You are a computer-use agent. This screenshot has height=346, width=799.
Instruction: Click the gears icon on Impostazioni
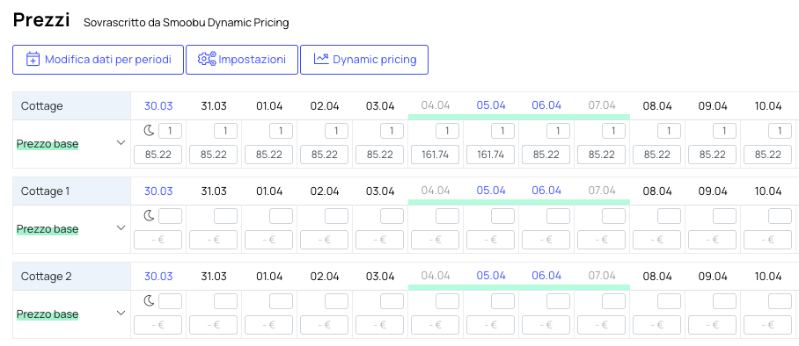[x=207, y=59]
